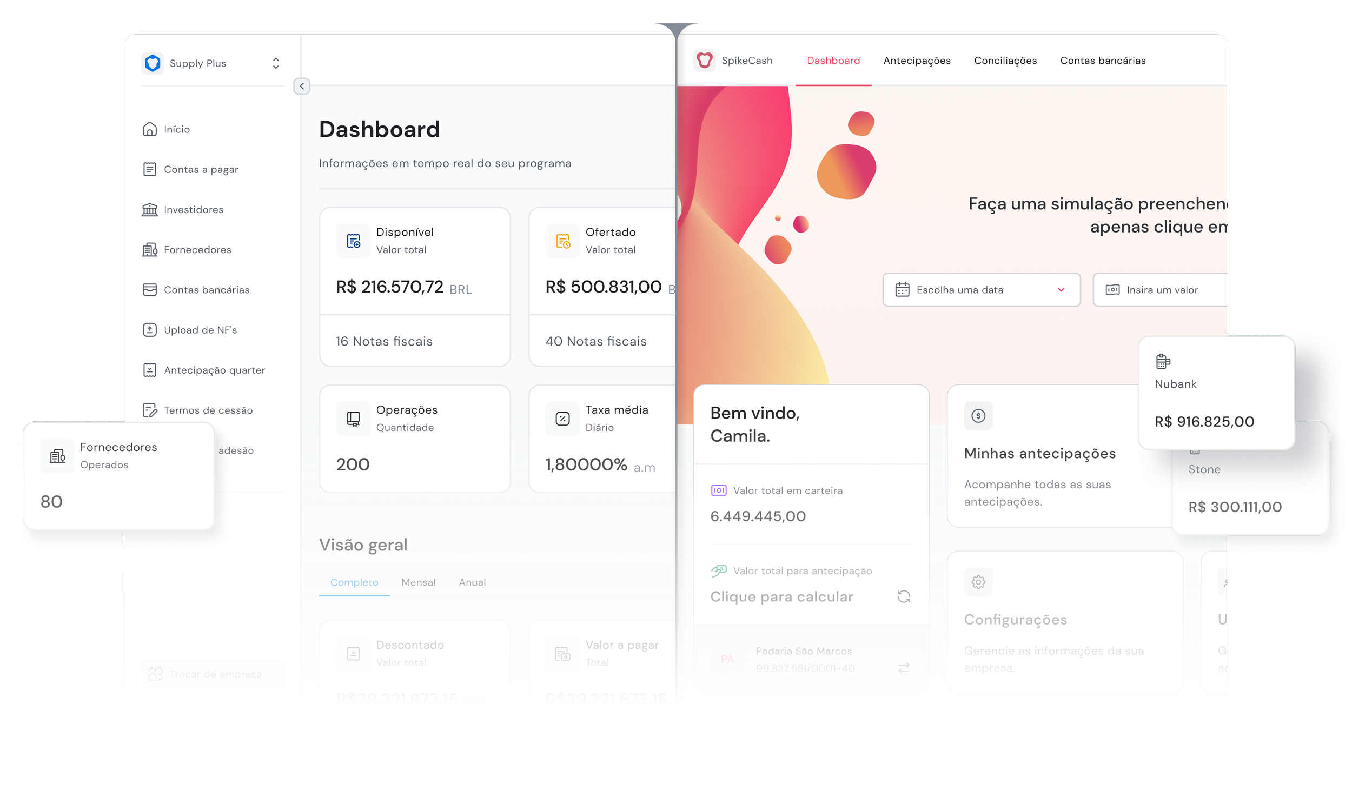Open the Antecipações menu item
Viewport: 1352px width, 803px height.
tap(917, 61)
